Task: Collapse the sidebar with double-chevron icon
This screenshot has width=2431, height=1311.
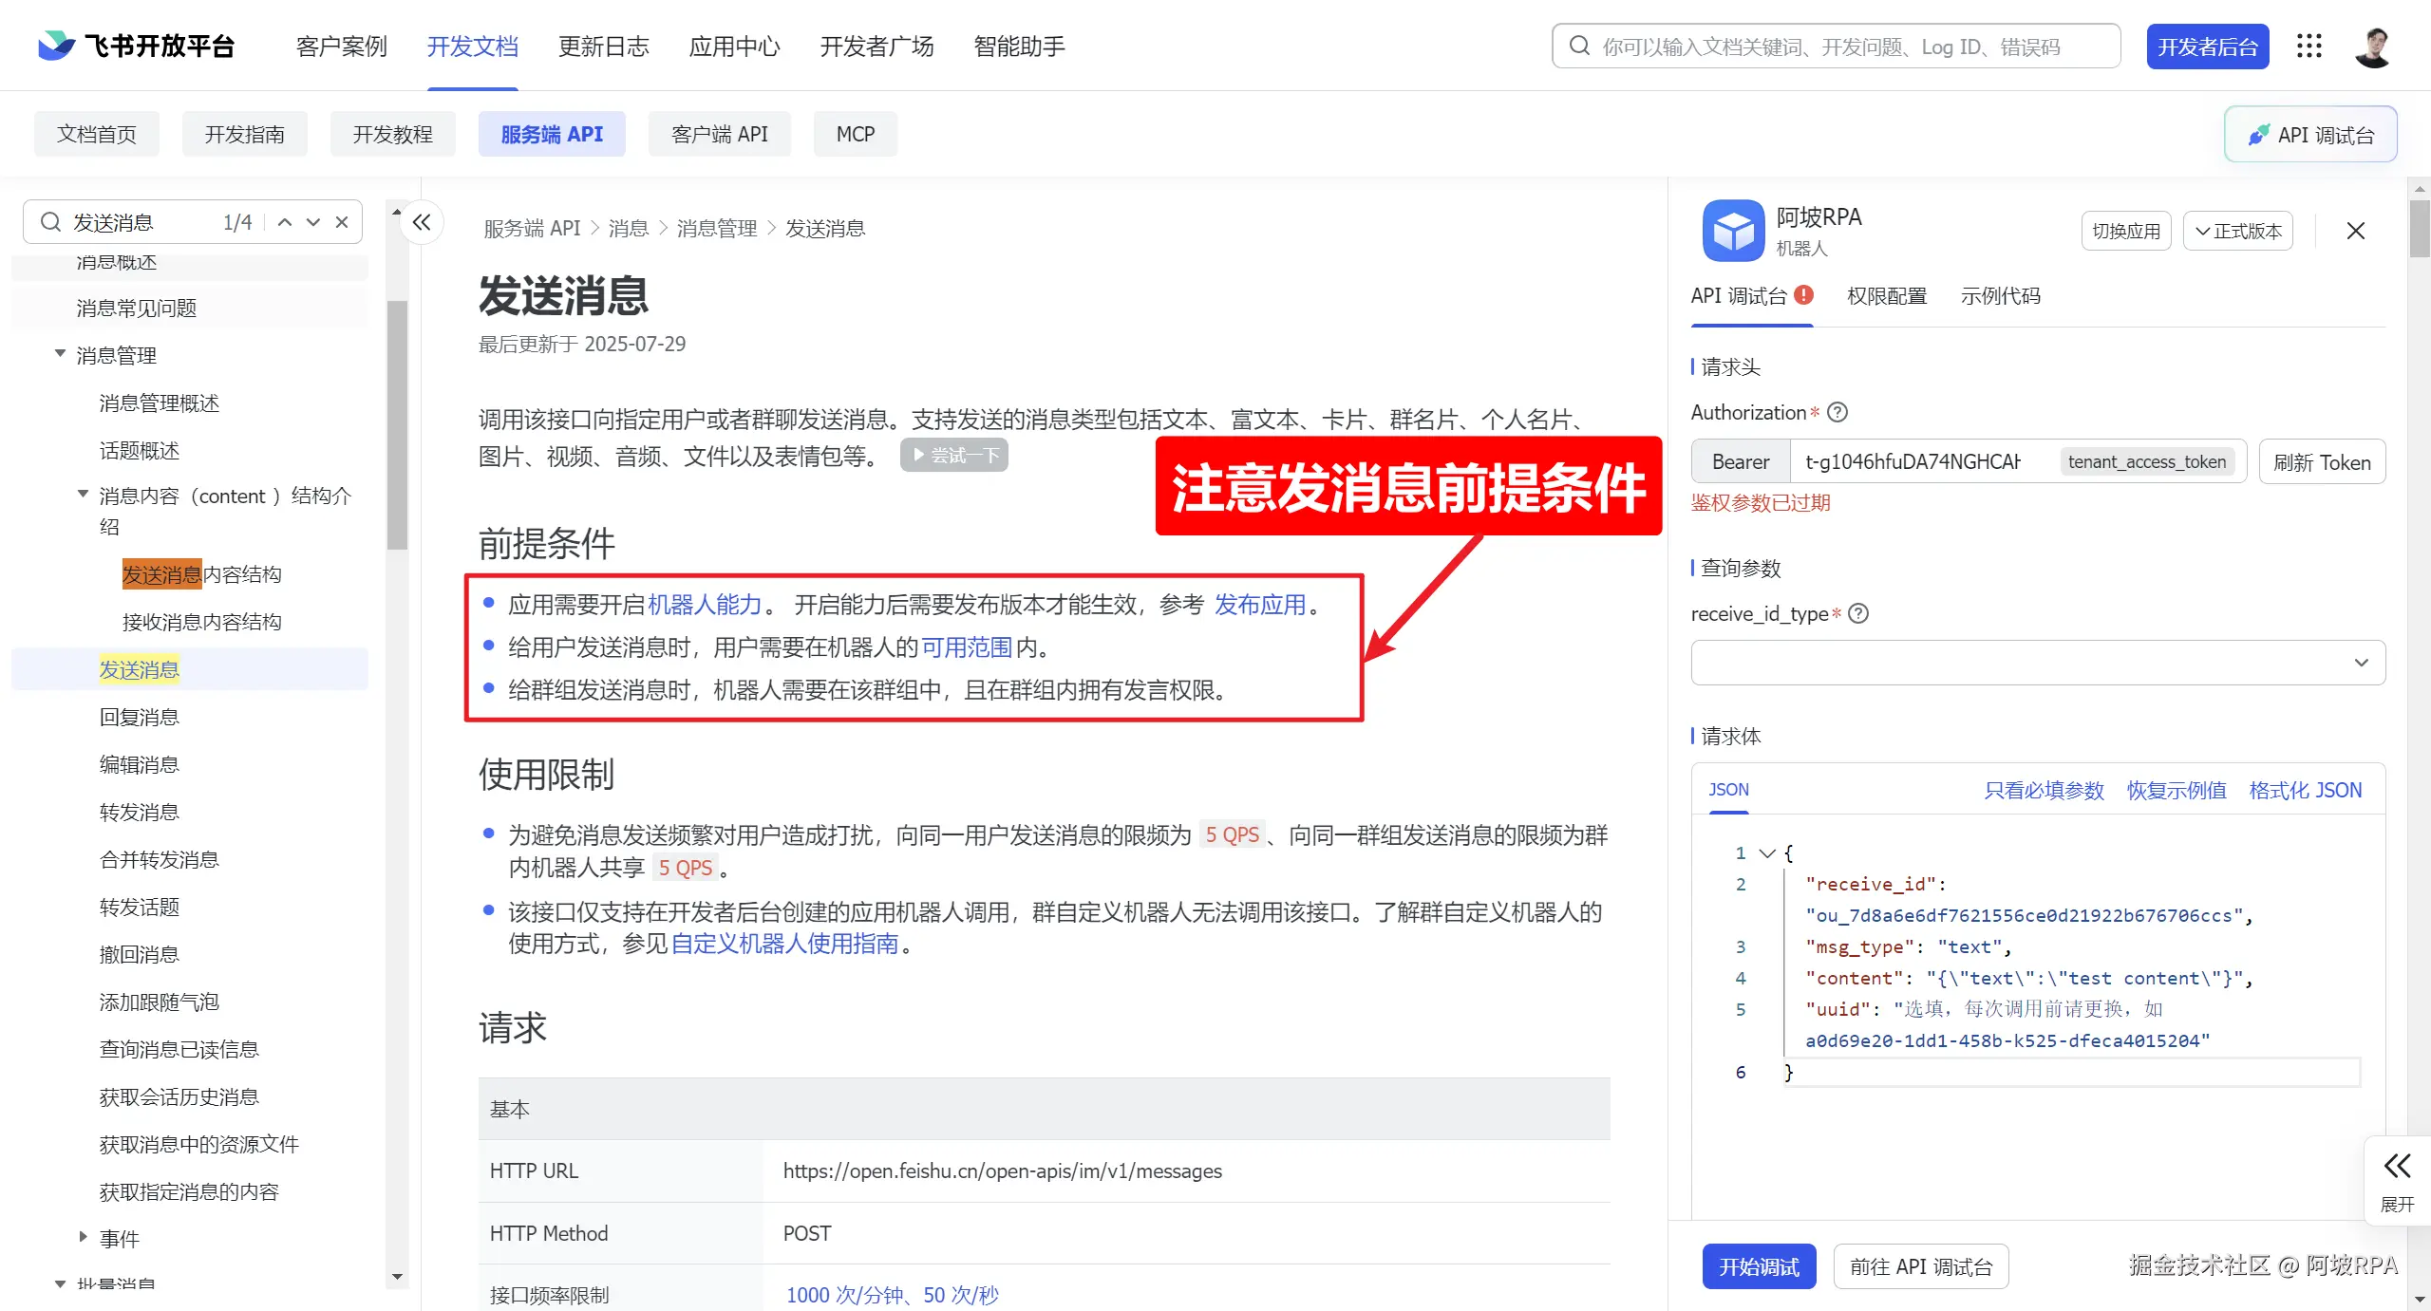Action: click(422, 222)
